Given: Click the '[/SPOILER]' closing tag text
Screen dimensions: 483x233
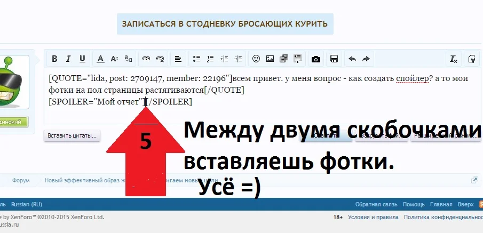Looking at the screenshot, I should 169,102.
